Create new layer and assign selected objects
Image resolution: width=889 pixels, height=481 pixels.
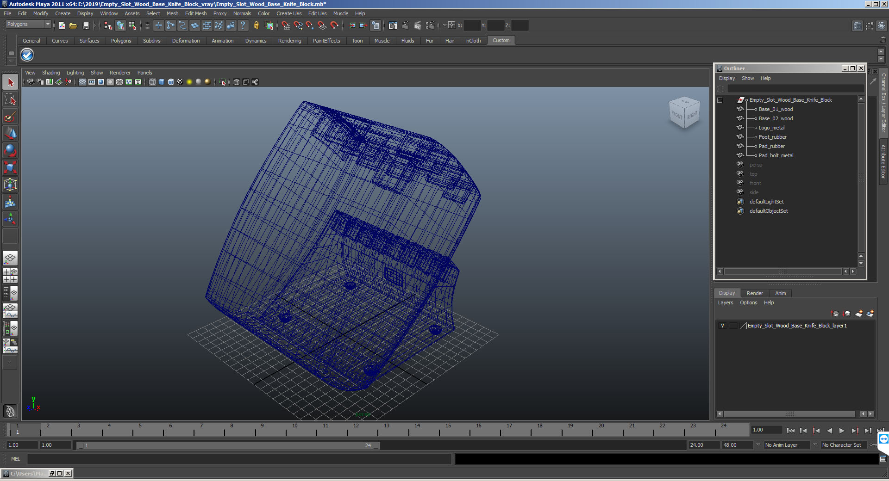pyautogui.click(x=870, y=314)
